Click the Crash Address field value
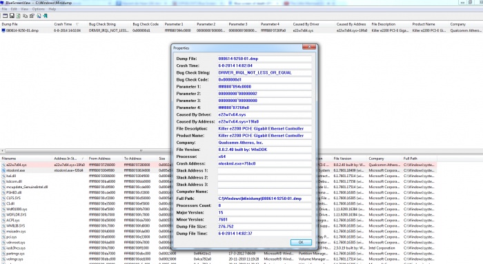 coord(264,163)
